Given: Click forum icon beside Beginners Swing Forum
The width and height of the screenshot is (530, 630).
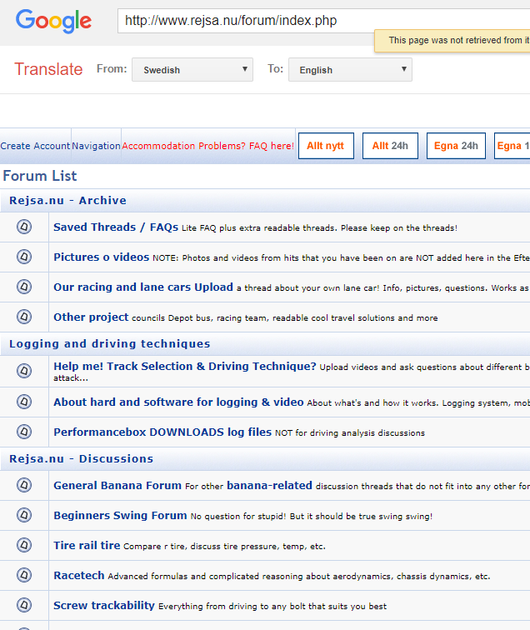Looking at the screenshot, I should (24, 515).
